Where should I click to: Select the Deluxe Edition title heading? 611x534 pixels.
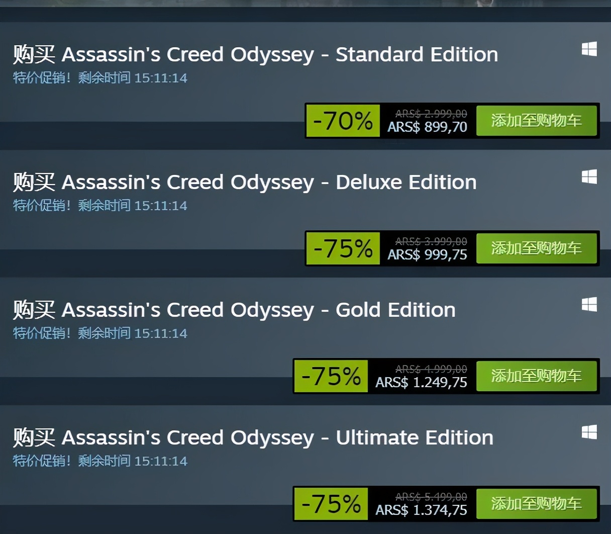pos(244,182)
